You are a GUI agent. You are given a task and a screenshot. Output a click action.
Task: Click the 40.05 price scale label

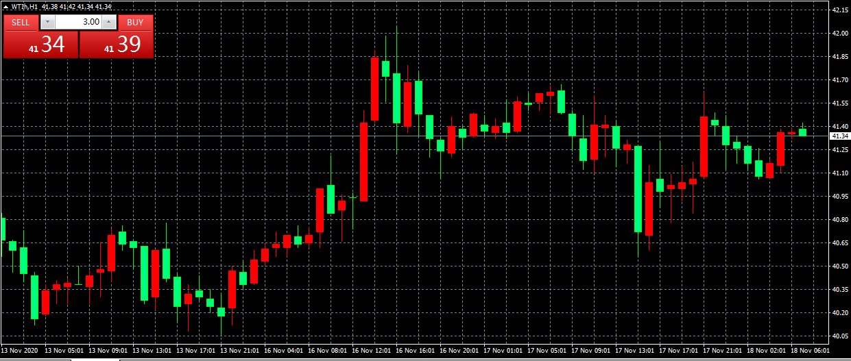coord(840,336)
